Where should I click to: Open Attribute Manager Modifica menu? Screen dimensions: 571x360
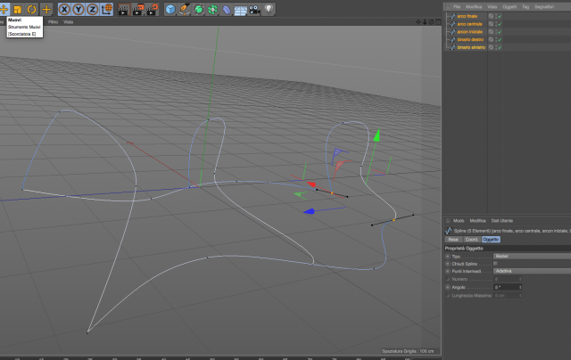[x=478, y=221]
